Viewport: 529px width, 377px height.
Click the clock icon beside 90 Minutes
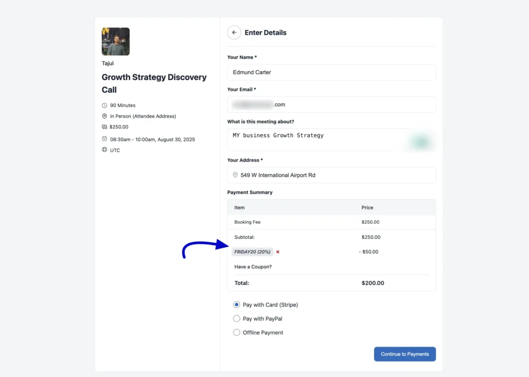pyautogui.click(x=104, y=105)
